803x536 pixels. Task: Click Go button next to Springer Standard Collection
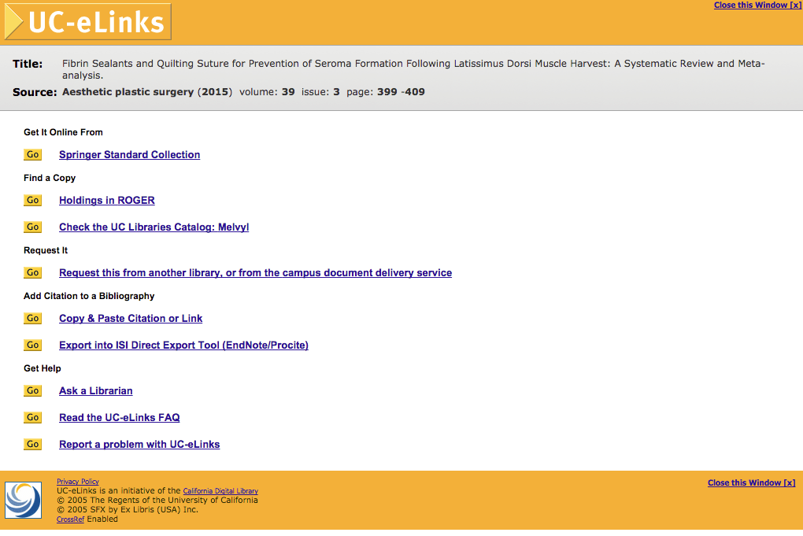coord(33,154)
